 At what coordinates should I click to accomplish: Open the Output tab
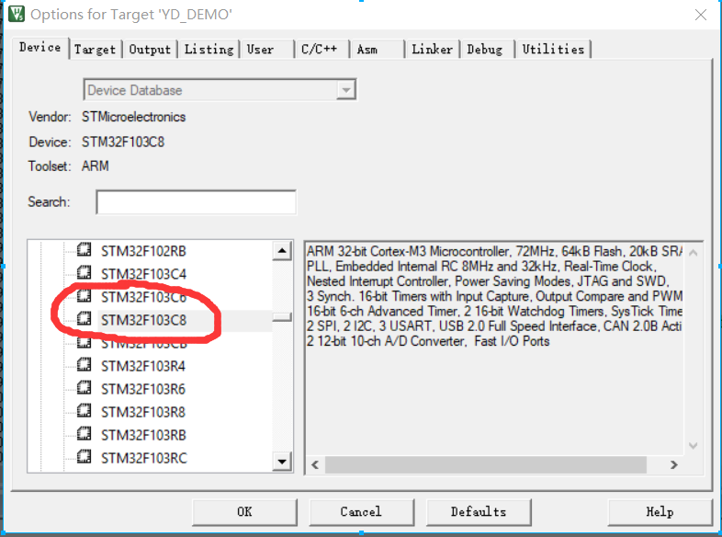pos(150,50)
